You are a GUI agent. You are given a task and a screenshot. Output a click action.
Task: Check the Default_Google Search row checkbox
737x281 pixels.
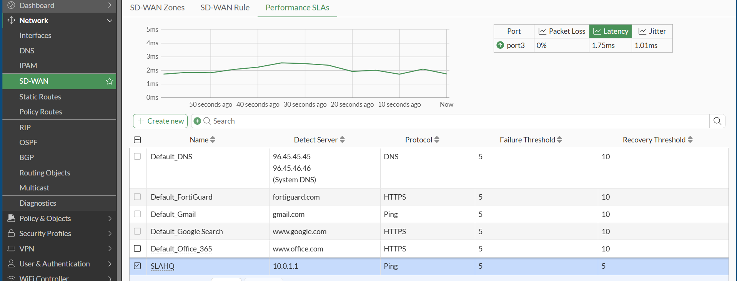[137, 231]
